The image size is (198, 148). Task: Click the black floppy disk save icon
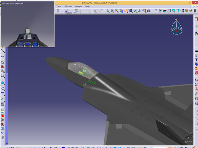click(x=195, y=11)
